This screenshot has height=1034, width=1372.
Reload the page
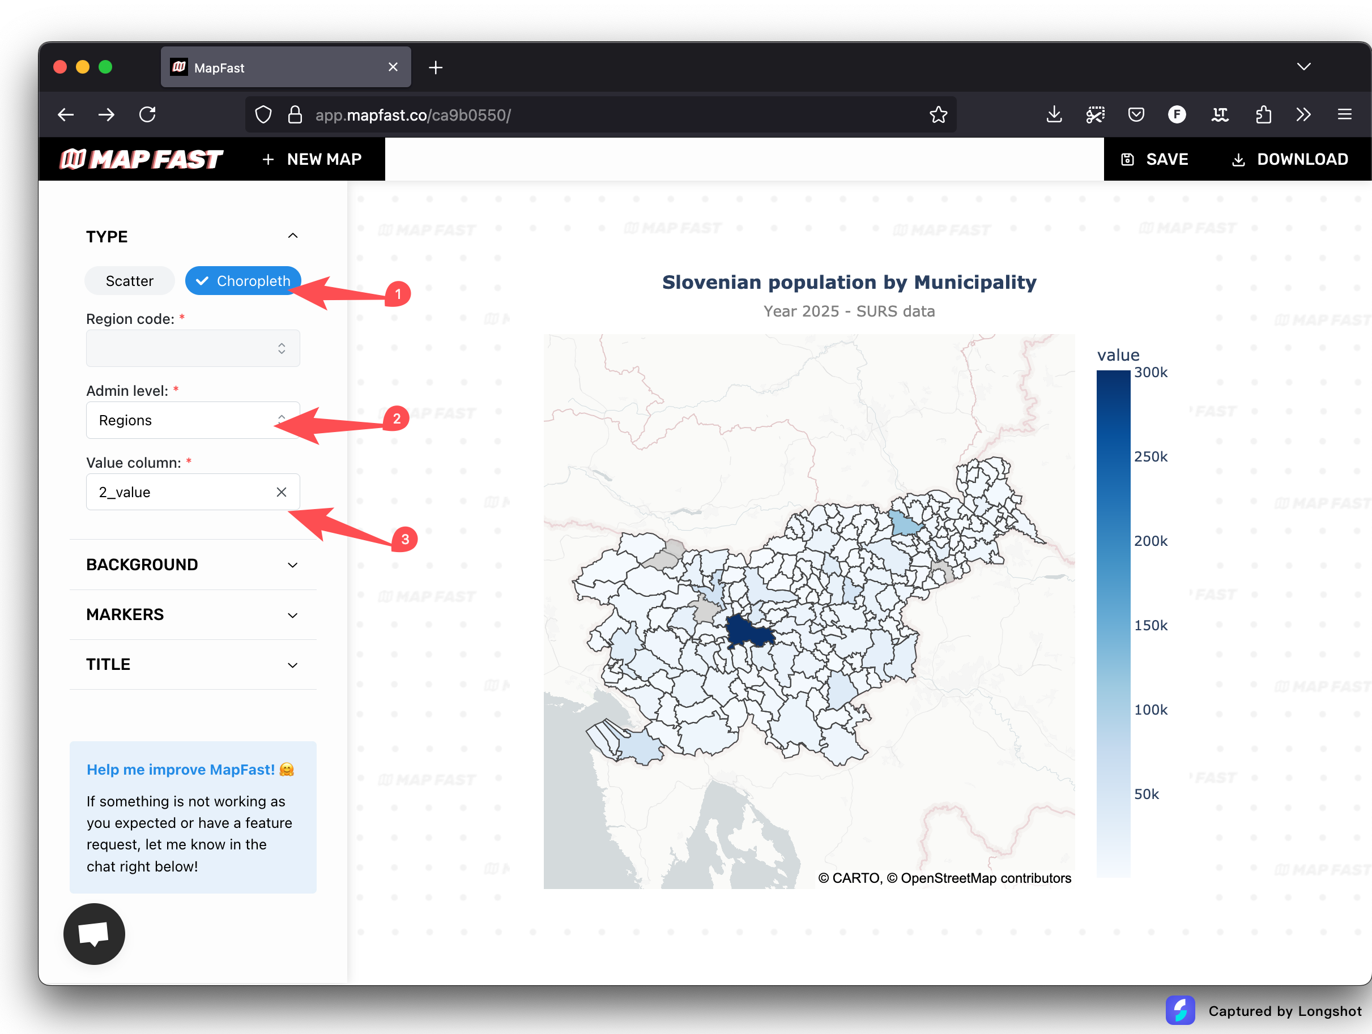(148, 115)
